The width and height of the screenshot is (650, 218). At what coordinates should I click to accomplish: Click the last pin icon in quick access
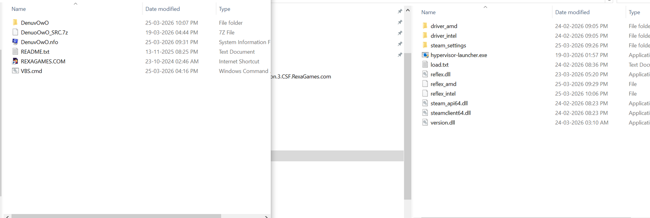[400, 55]
